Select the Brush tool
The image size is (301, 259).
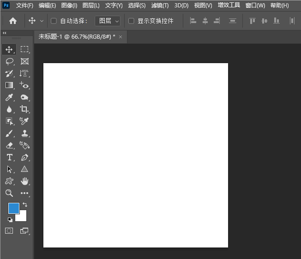pos(9,134)
